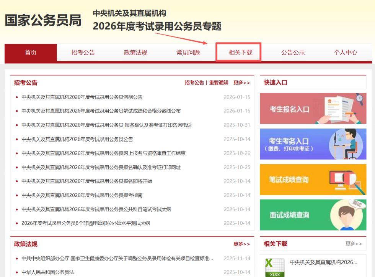
Task: Open the 调整公务员录用体检有关项目检查标准 policy link
Action: tap(117, 259)
